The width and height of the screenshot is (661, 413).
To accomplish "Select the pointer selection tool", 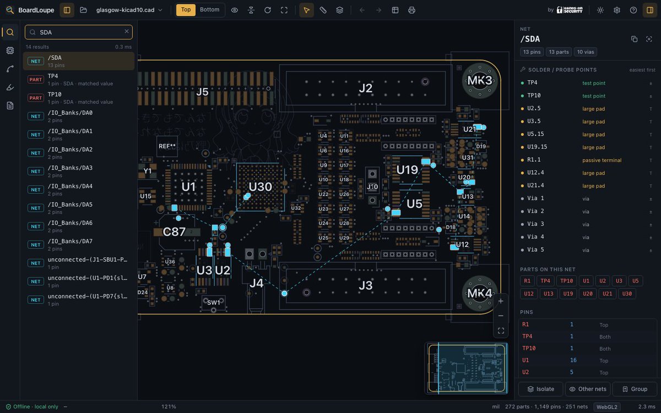I will coord(307,10).
